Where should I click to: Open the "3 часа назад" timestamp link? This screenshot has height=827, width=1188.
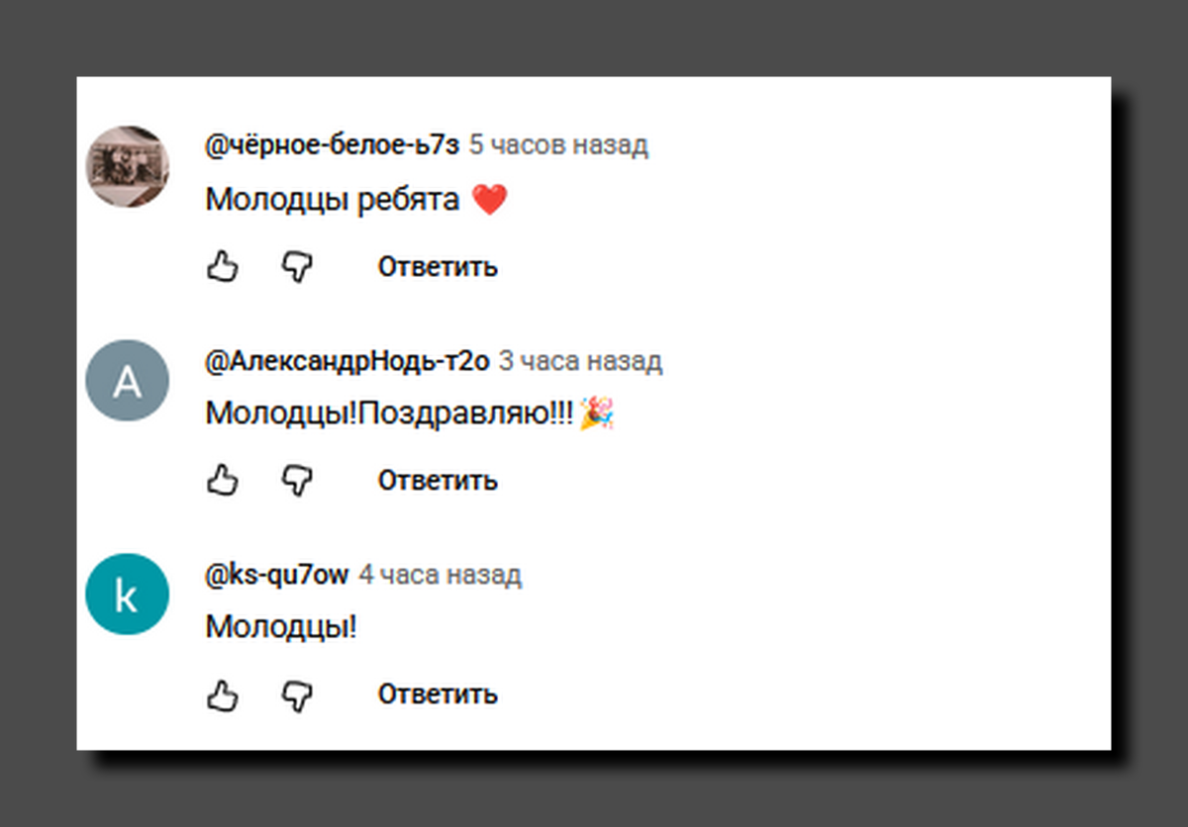point(580,362)
